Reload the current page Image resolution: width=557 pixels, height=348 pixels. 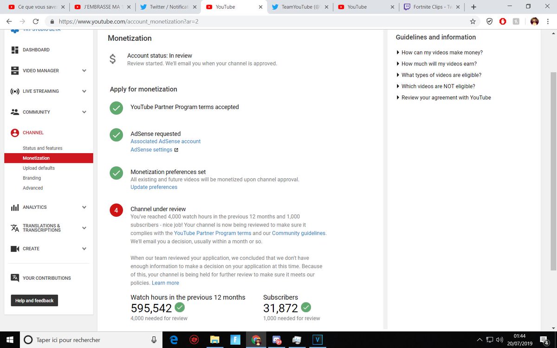[x=35, y=21]
